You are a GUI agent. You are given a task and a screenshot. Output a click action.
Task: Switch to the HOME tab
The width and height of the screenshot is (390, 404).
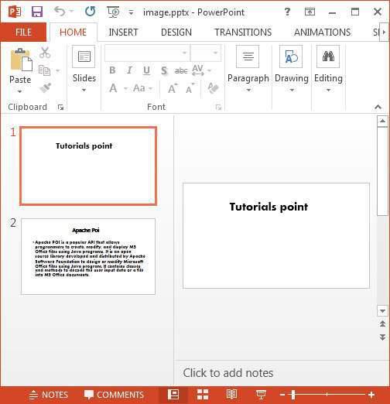(74, 33)
